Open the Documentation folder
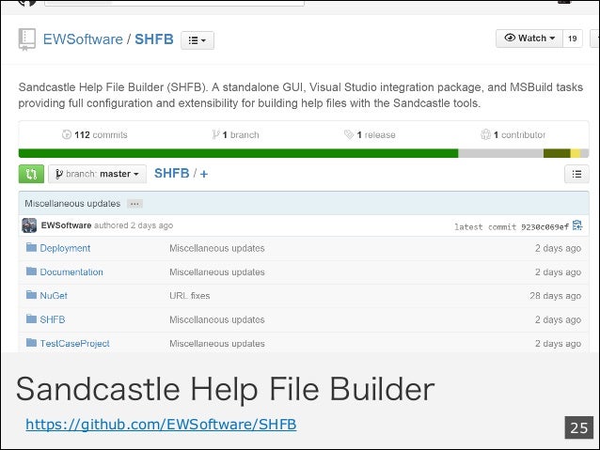 coord(71,272)
